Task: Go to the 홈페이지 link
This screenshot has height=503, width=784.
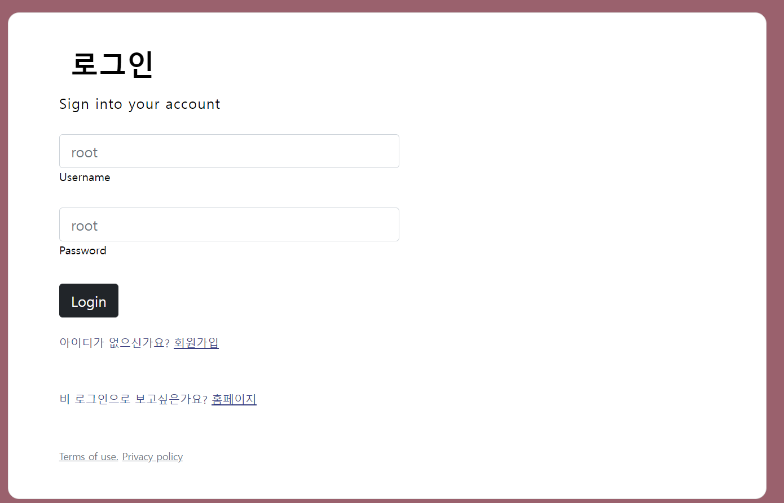Action: click(234, 399)
